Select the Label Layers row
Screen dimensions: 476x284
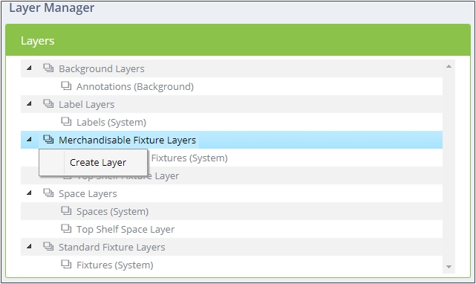pos(232,104)
